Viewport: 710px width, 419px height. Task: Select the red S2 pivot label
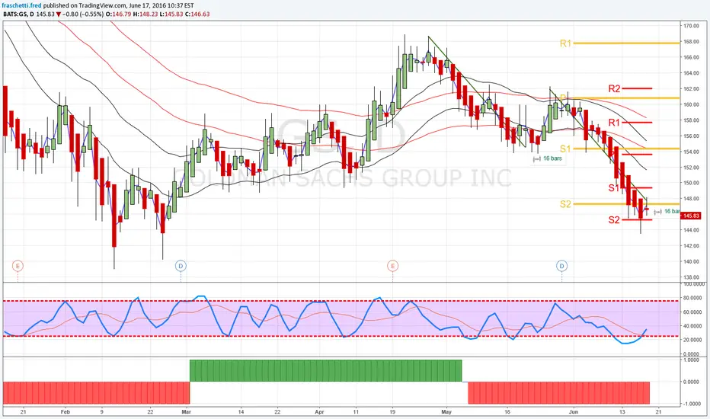point(614,220)
